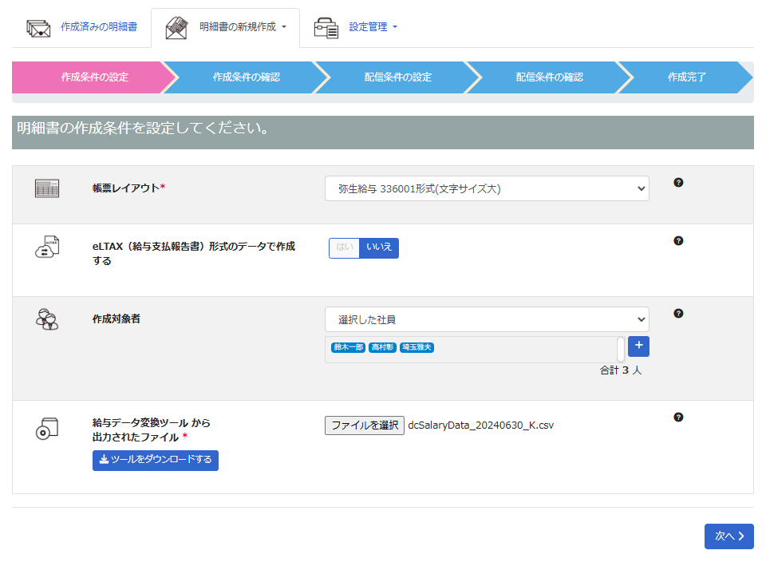The width and height of the screenshot is (766, 562).
Task: Switch the eLTAX toggle to はい
Action: (345, 247)
